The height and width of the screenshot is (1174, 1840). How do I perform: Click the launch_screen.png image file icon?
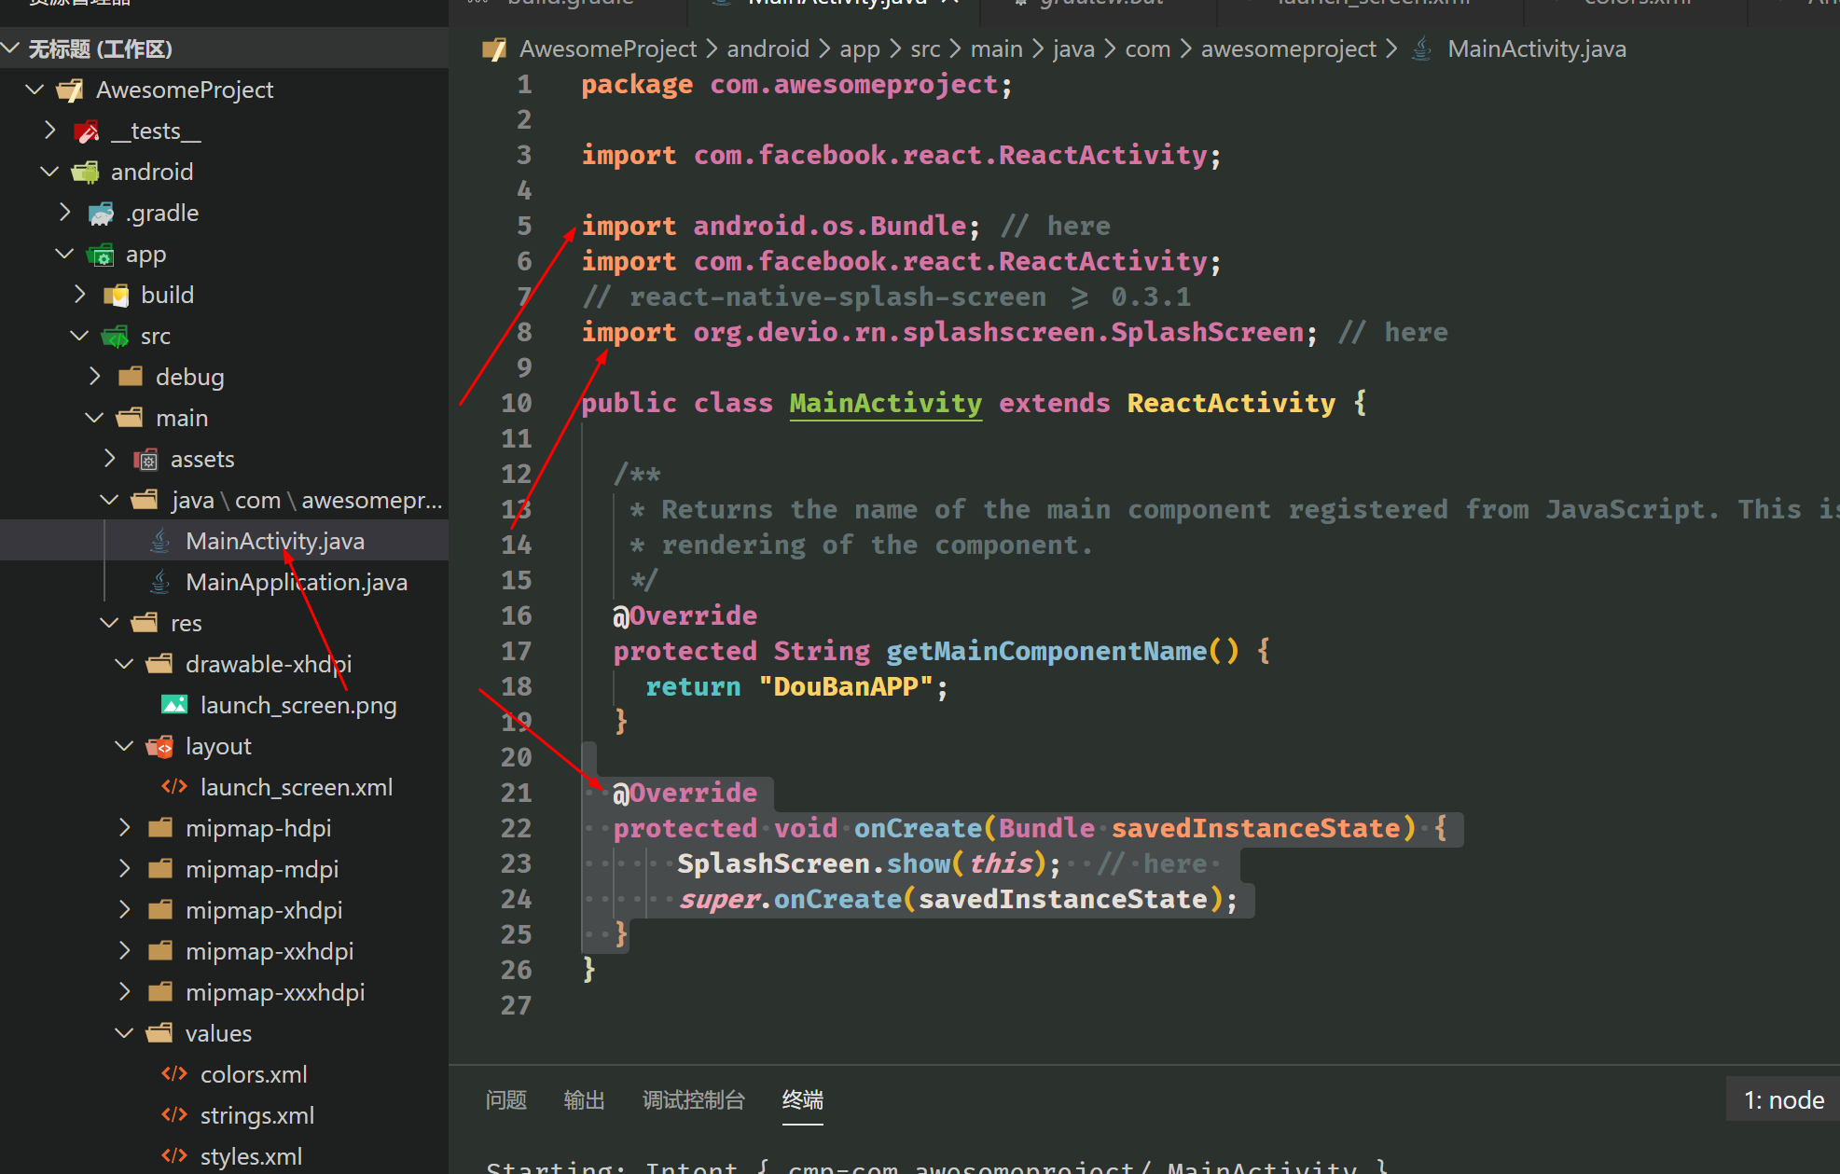point(174,705)
